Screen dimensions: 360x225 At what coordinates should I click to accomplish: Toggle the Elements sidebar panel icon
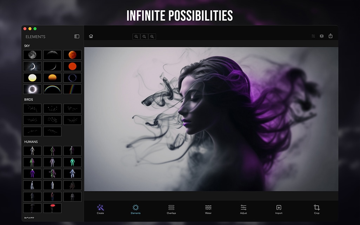(x=77, y=36)
